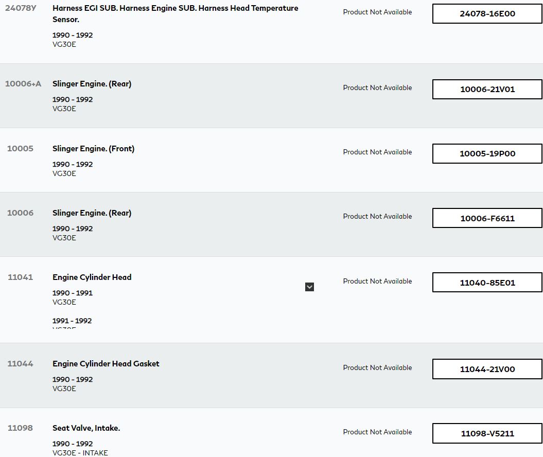
Task: Click the Seat Valve, Intake title
Action: click(x=86, y=428)
